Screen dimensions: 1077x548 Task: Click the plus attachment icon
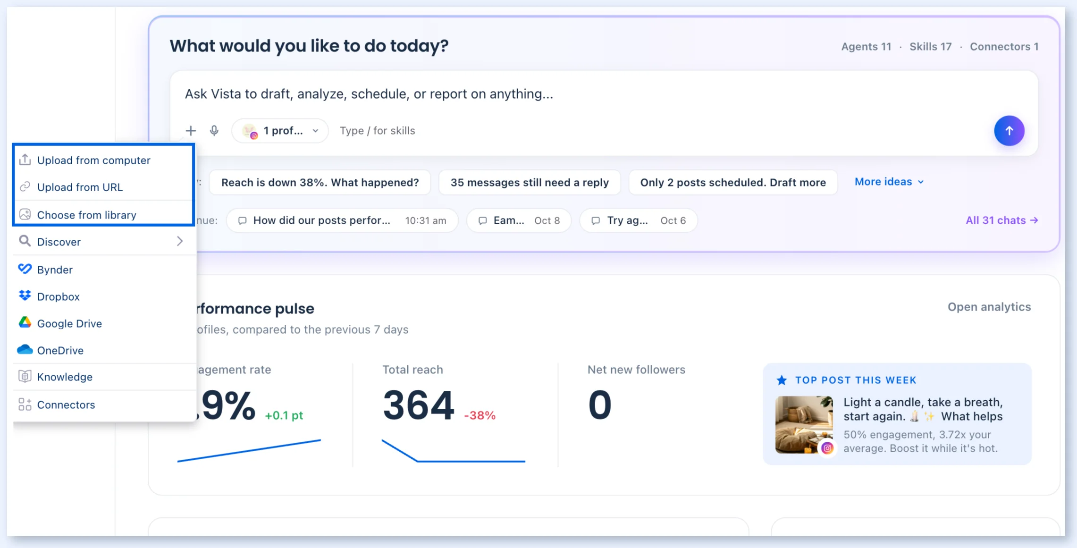click(x=191, y=130)
